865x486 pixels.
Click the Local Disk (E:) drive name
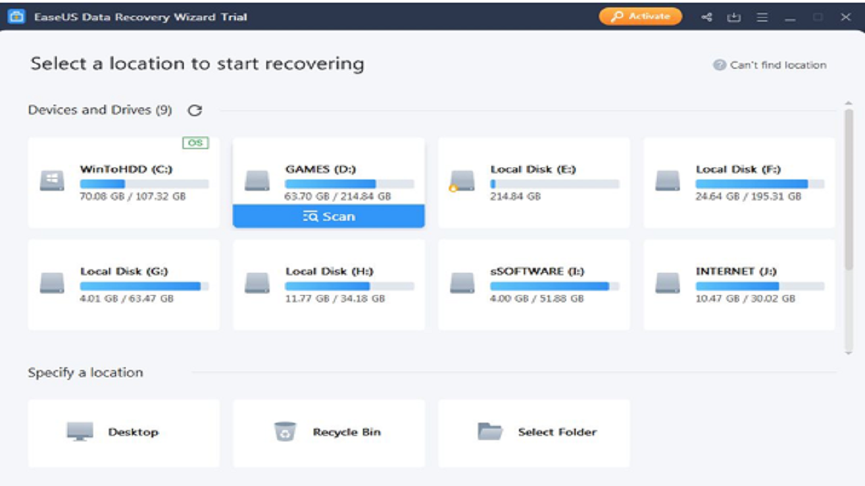point(533,169)
